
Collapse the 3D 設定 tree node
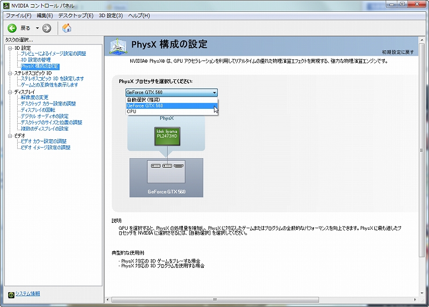tap(10, 48)
